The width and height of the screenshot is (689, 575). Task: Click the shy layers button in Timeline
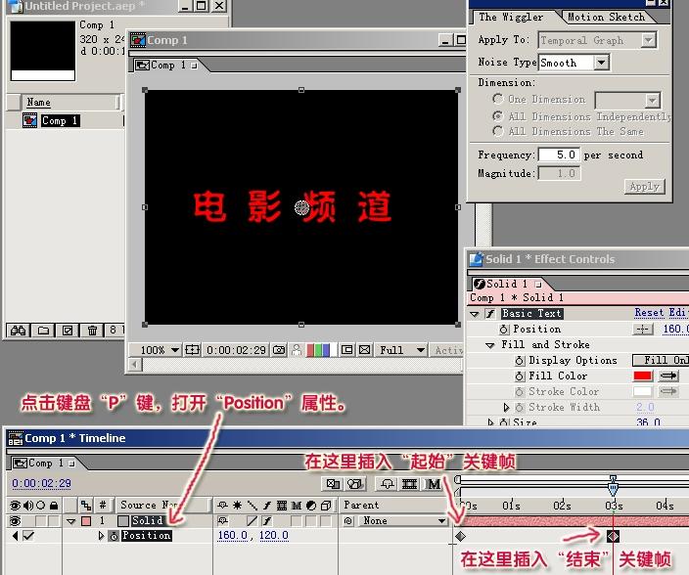[x=388, y=484]
